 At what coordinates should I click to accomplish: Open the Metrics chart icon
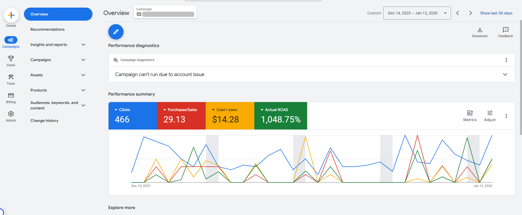pyautogui.click(x=470, y=113)
